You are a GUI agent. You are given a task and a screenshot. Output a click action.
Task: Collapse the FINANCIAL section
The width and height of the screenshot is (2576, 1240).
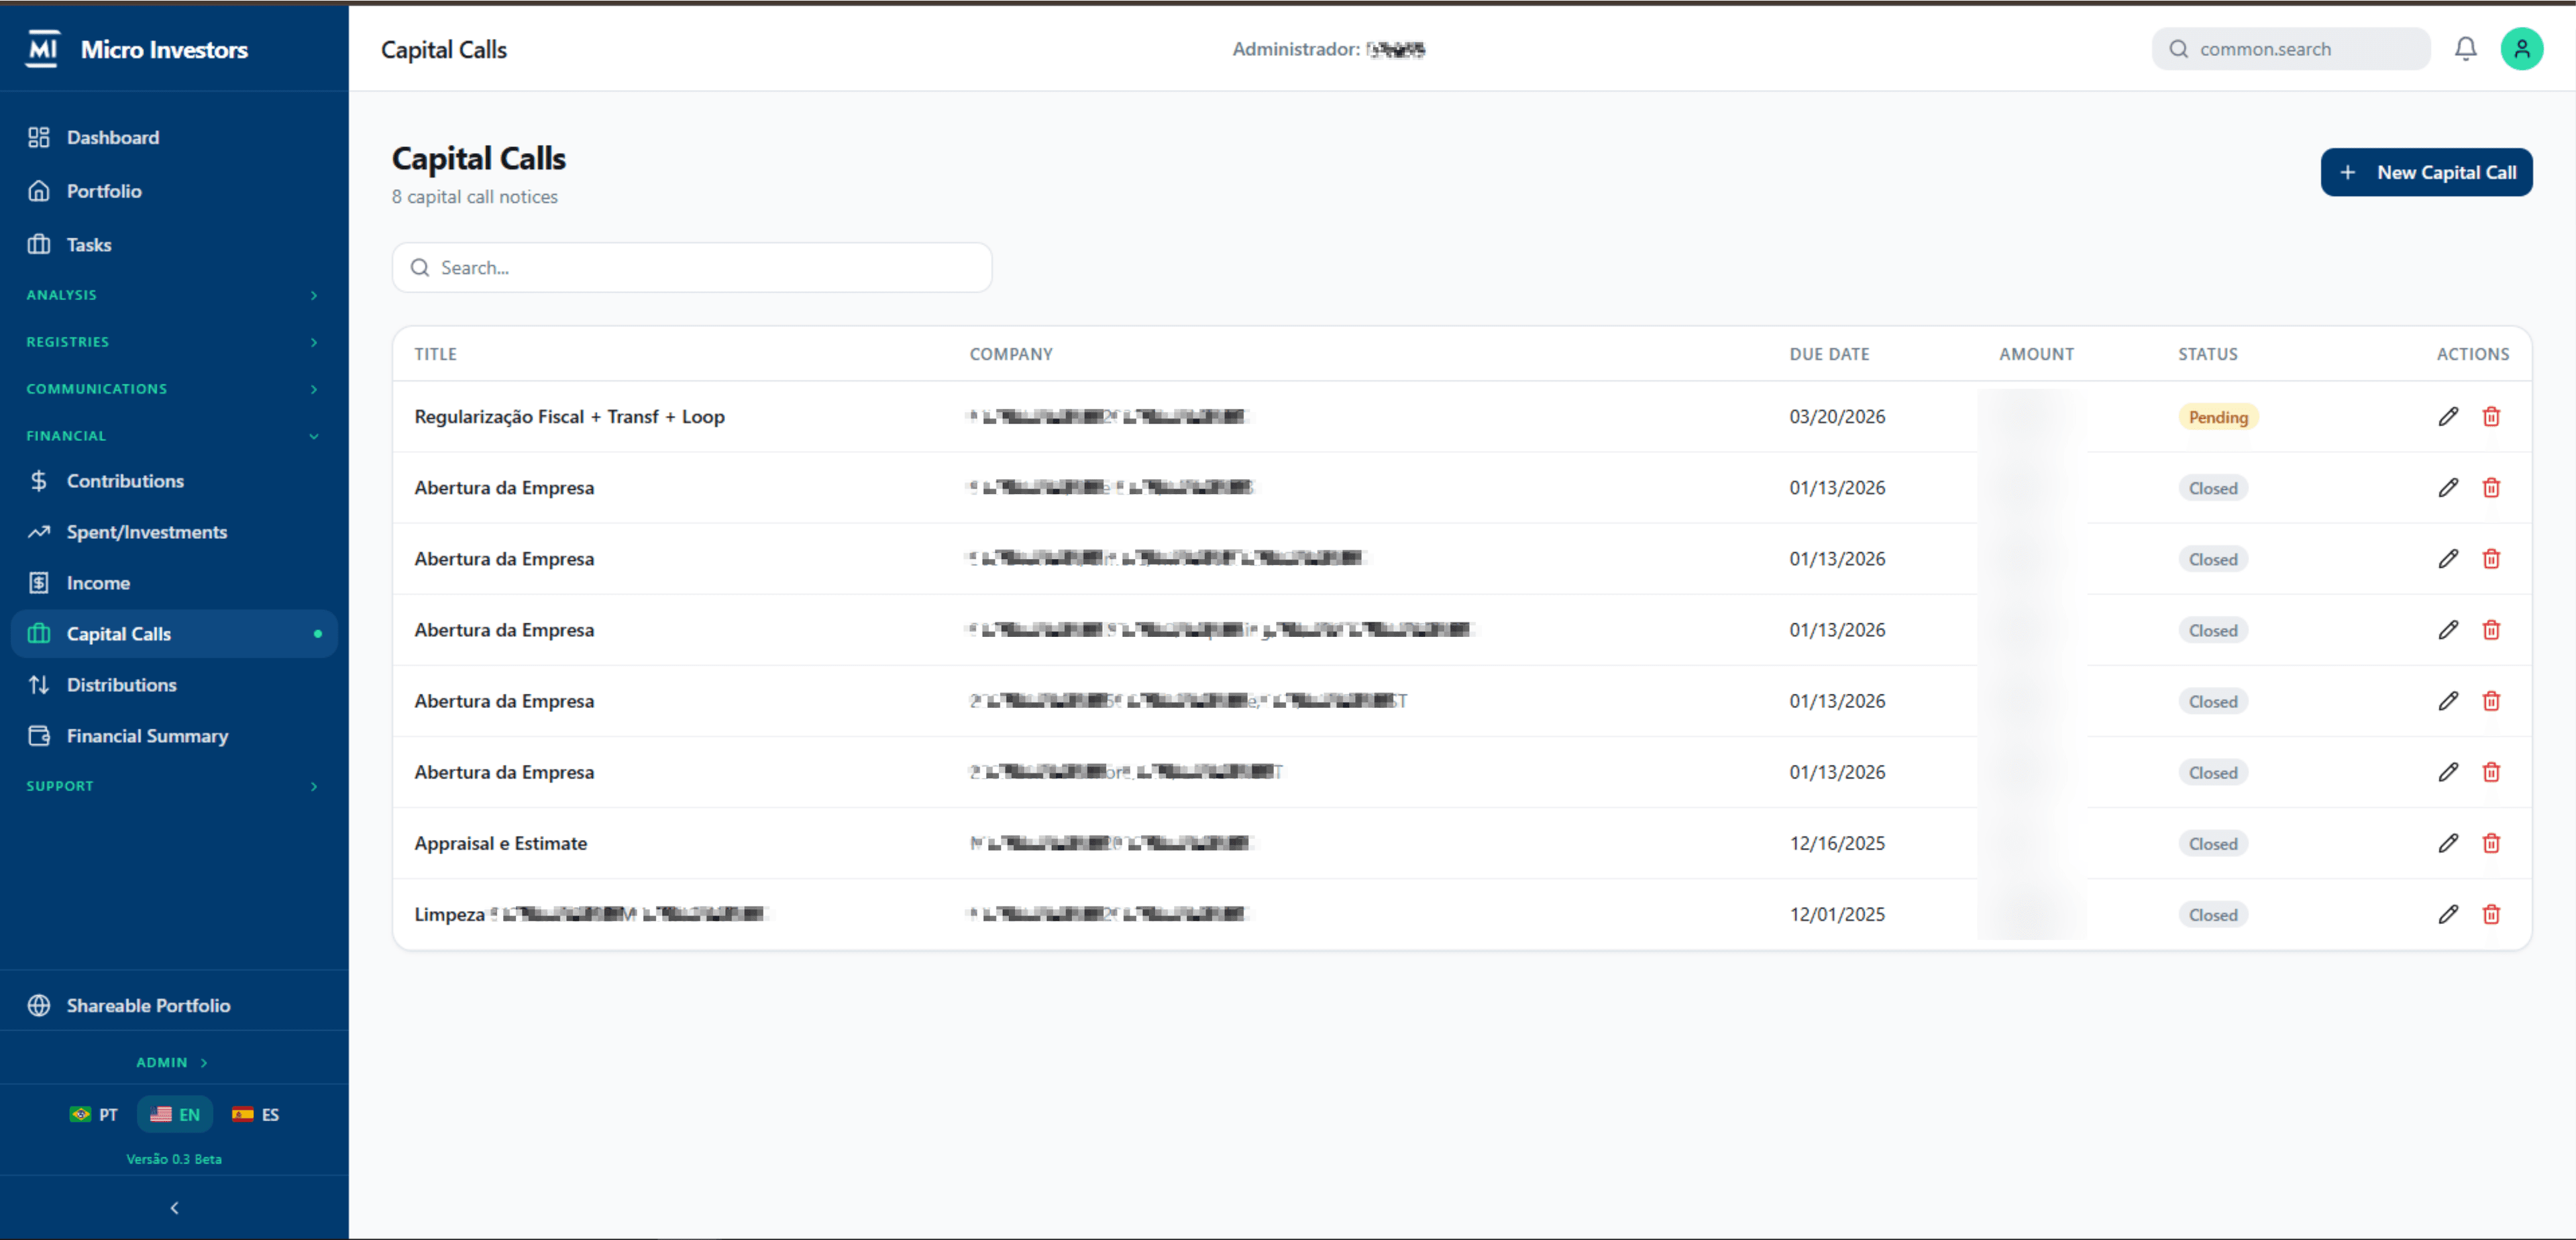click(x=174, y=436)
